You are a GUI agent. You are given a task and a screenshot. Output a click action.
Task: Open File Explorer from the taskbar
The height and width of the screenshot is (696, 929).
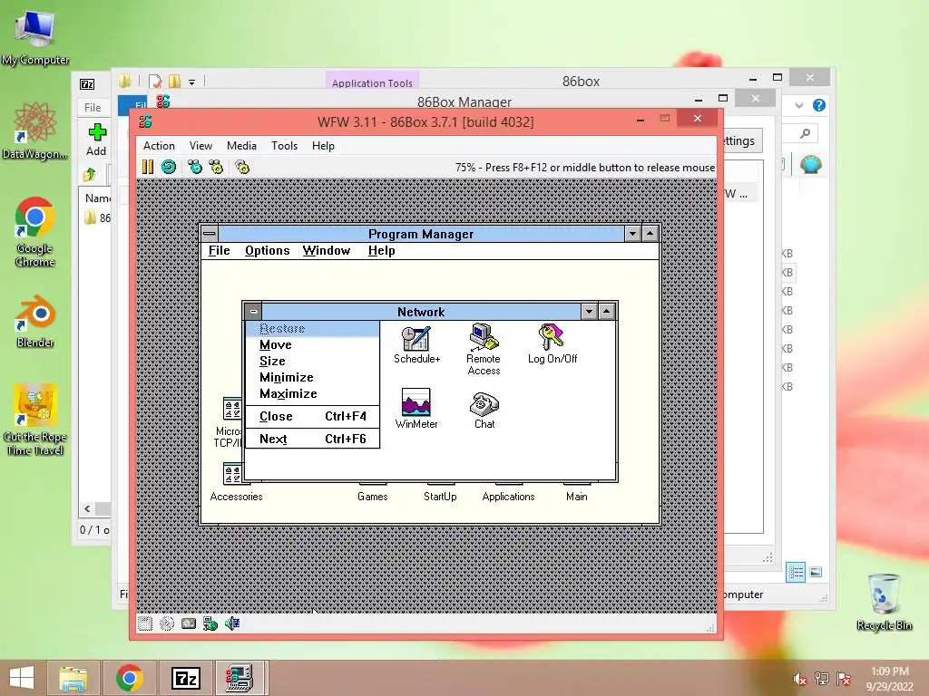click(x=73, y=678)
